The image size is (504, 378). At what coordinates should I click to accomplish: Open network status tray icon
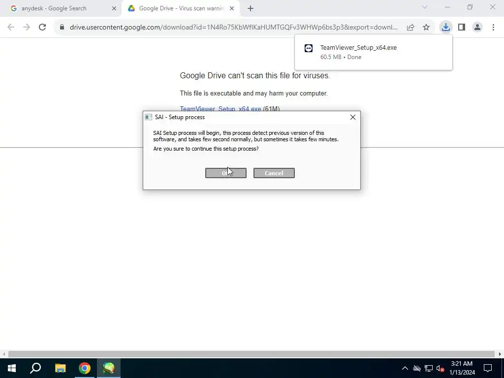pos(429,368)
